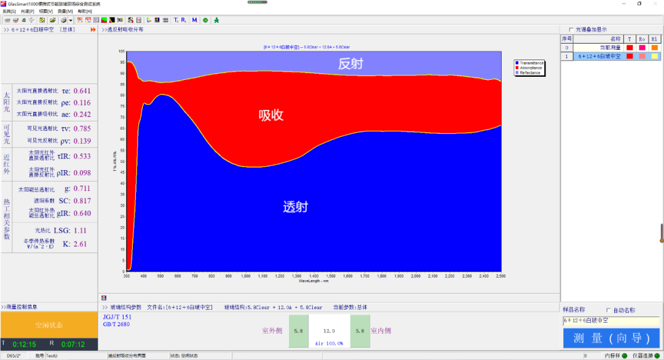Click the 12.0 Air 100.0% gap block

point(329,331)
